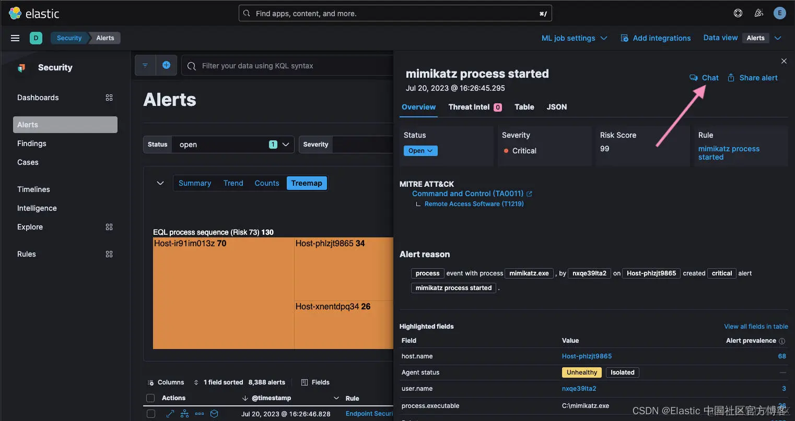Click alert prevalence count 68
Screen dimensions: 795x421
[x=782, y=356]
